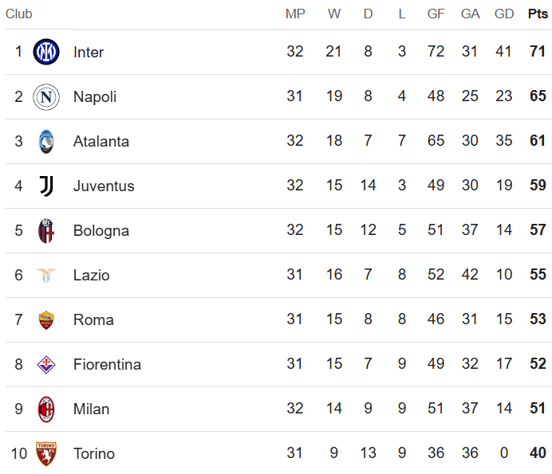552x474 pixels.
Task: Click the Lazio eagle logo
Action: 46,276
